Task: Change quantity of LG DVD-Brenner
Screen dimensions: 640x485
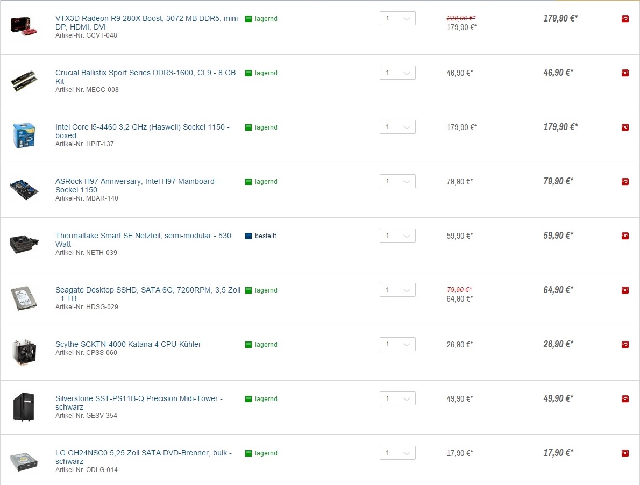Action: 397,452
